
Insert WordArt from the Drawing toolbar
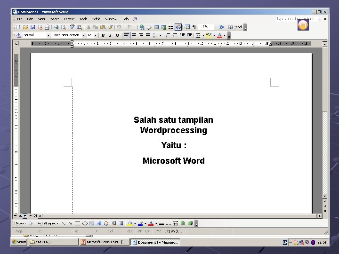[x=99, y=223]
